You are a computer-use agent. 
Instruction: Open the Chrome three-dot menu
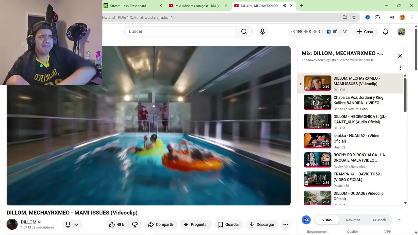(411, 17)
